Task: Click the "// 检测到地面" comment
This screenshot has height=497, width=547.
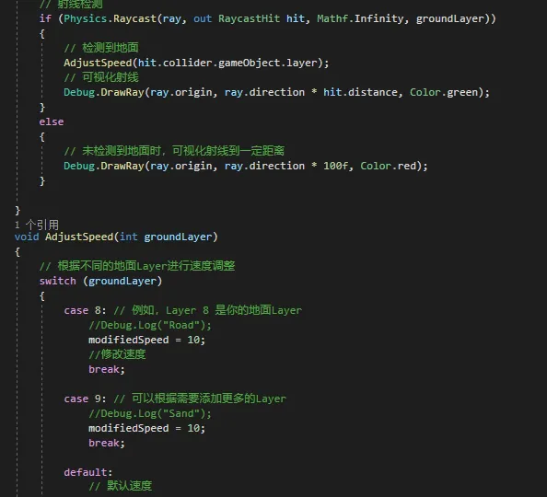Action: pos(101,48)
